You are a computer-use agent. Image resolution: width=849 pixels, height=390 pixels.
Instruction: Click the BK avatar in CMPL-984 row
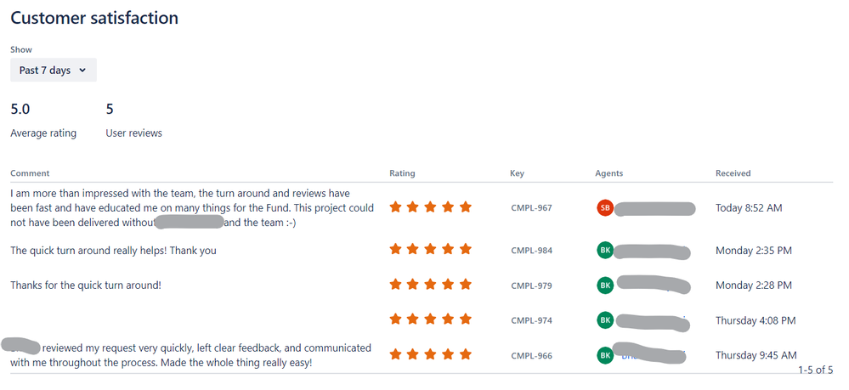tap(605, 251)
